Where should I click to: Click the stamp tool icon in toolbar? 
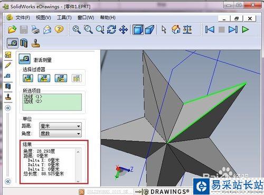[36, 43]
